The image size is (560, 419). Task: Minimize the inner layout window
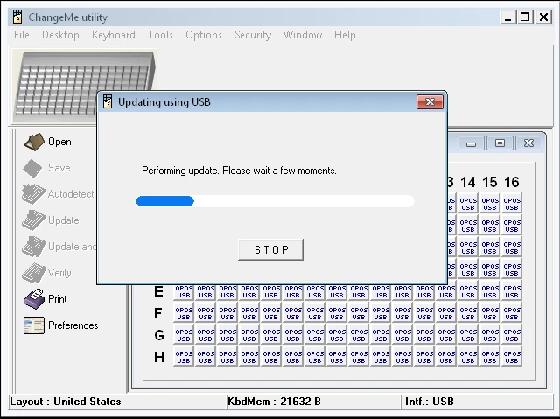coord(471,143)
